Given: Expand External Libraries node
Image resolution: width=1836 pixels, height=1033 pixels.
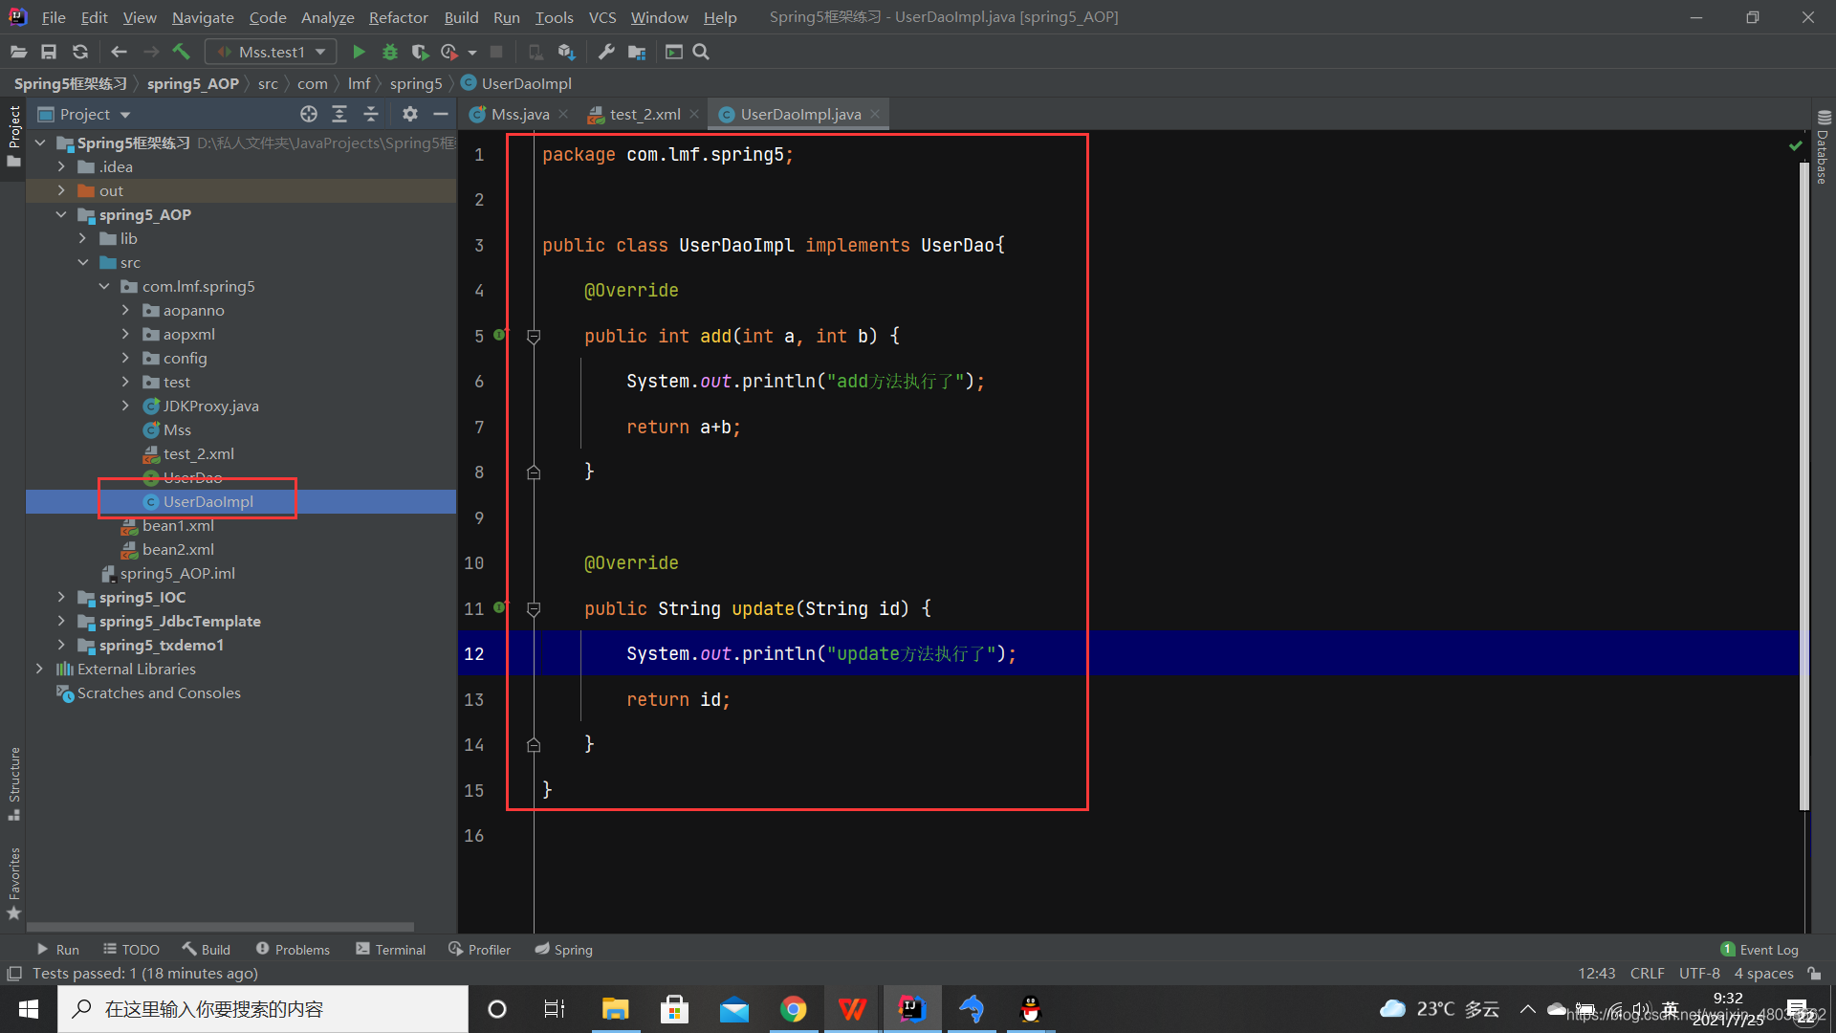Looking at the screenshot, I should tap(39, 669).
